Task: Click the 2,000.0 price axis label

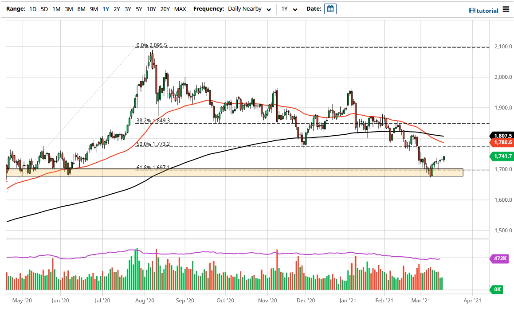Action: coord(503,77)
